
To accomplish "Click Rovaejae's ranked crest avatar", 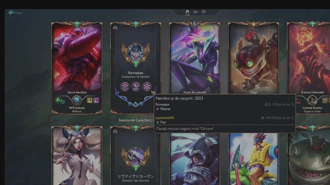I will (136, 53).
